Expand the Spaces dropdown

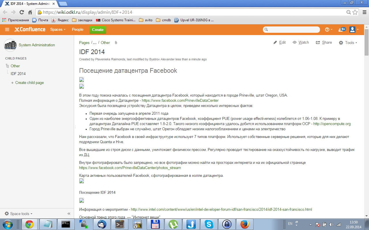(58, 30)
